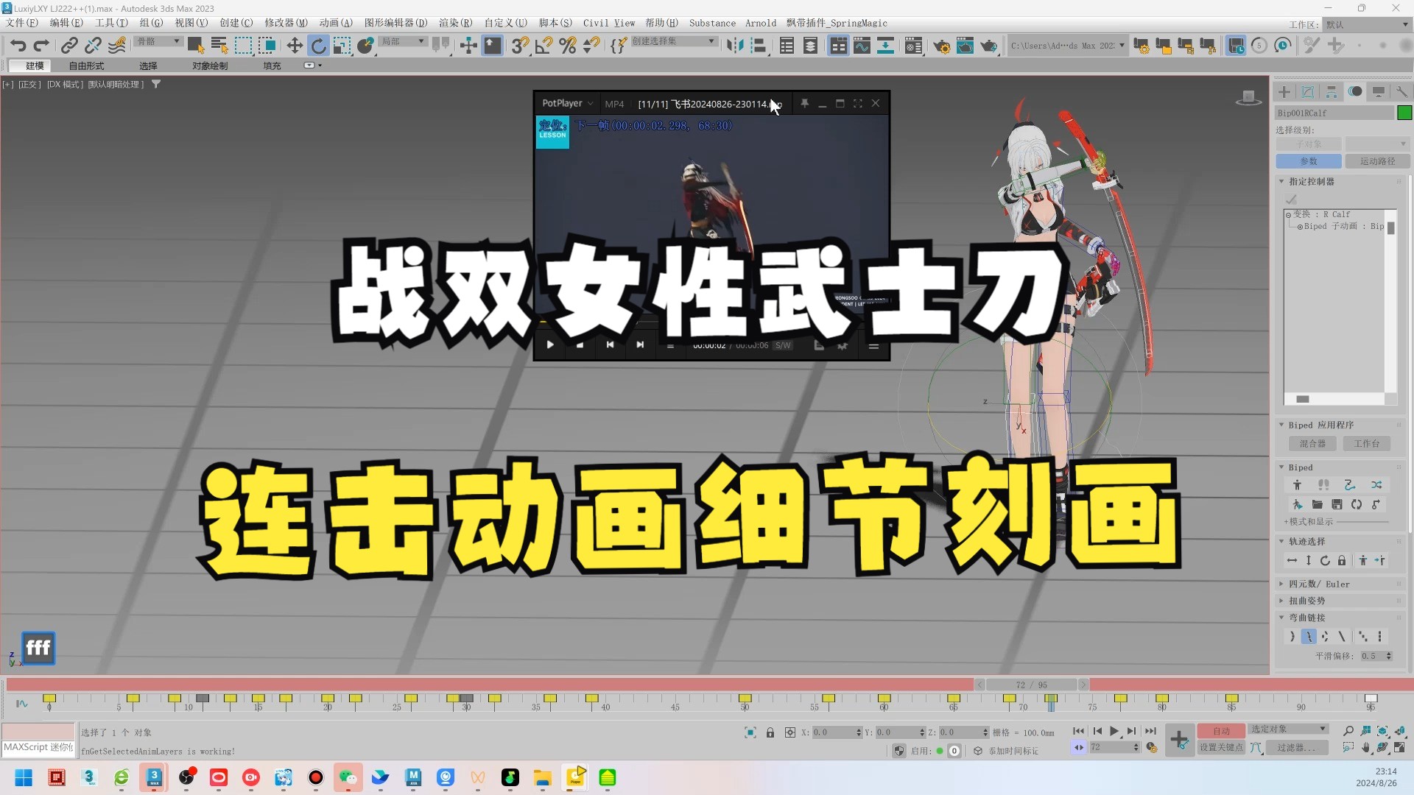Toggle the selection lock padlock icon
Viewport: 1414px width, 795px height.
click(770, 732)
